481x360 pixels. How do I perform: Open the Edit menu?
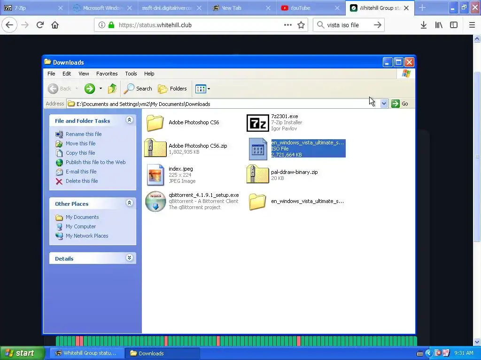[x=67, y=74]
